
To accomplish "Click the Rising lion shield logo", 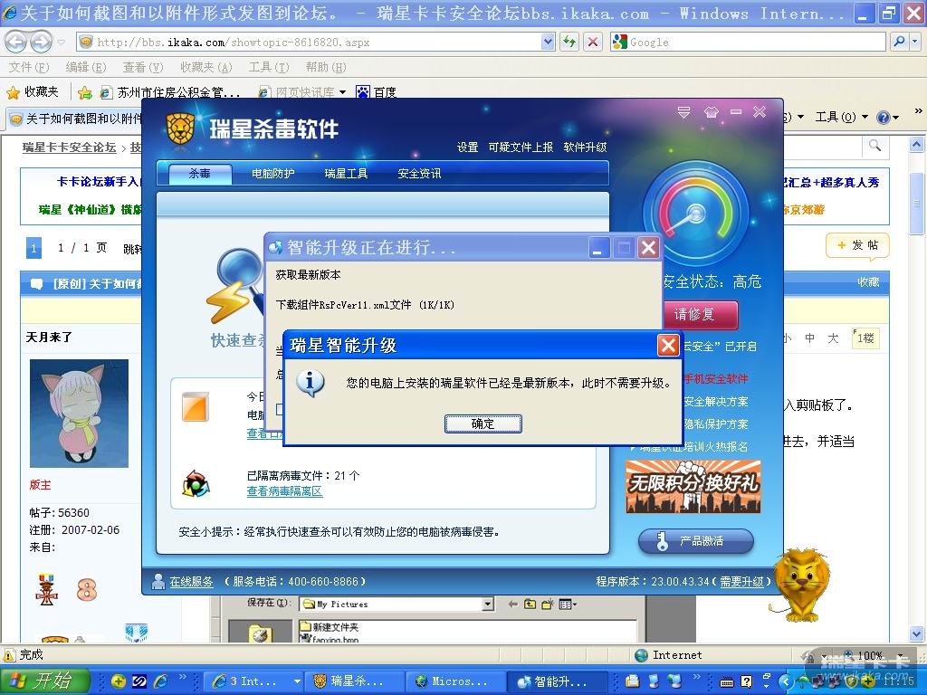I will coord(181,128).
